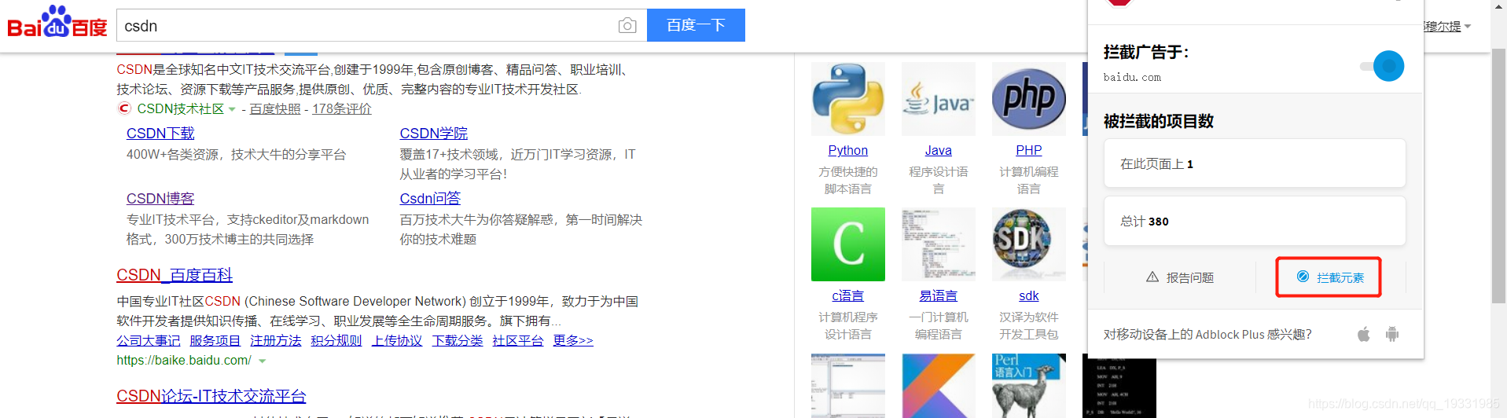Click the 百度一下 search button
1507x418 pixels.
(x=696, y=25)
